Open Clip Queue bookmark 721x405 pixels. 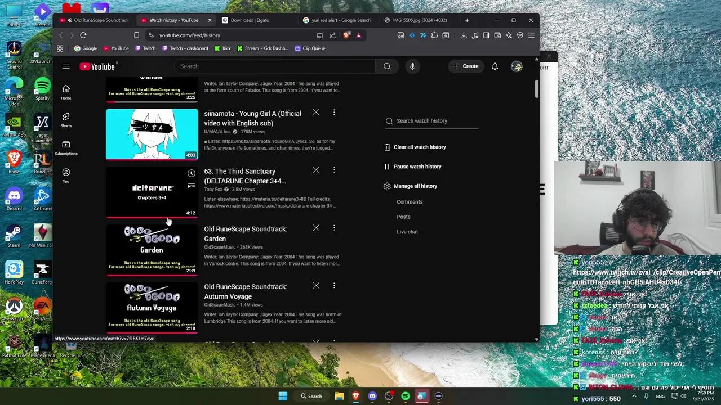(x=310, y=48)
